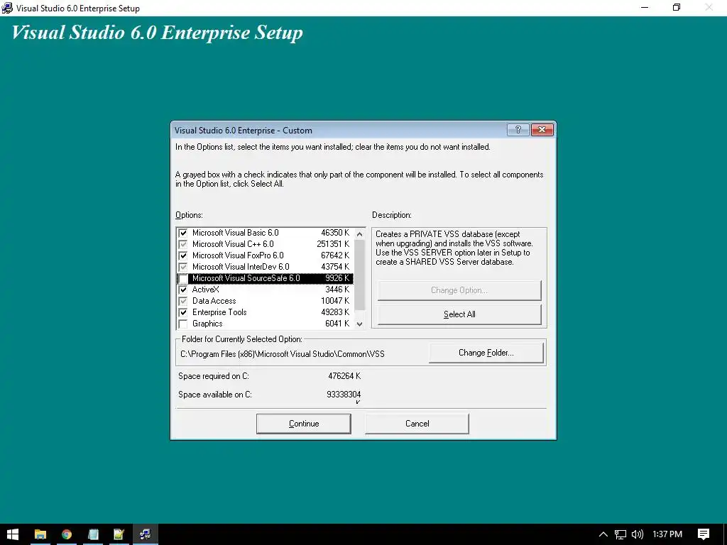
Task: Launch Google Chrome from the taskbar
Action: [67, 534]
